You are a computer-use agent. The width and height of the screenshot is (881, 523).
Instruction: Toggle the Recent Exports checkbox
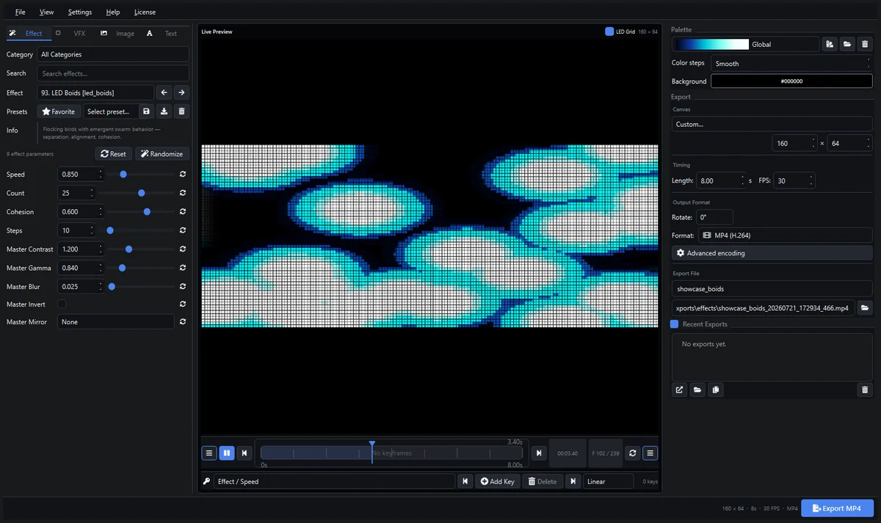coord(675,324)
